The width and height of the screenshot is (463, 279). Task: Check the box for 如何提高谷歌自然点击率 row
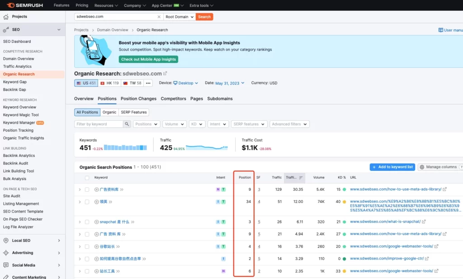(87, 259)
